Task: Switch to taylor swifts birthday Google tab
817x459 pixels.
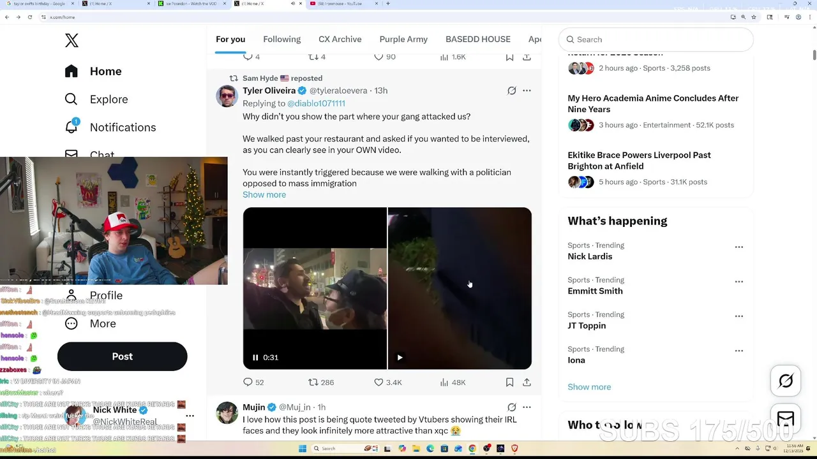Action: coord(38,4)
